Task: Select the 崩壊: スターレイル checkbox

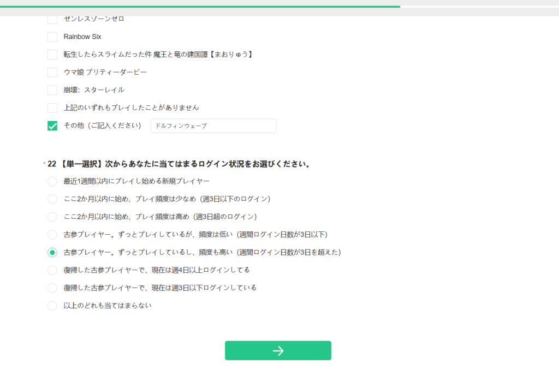Action: (52, 90)
